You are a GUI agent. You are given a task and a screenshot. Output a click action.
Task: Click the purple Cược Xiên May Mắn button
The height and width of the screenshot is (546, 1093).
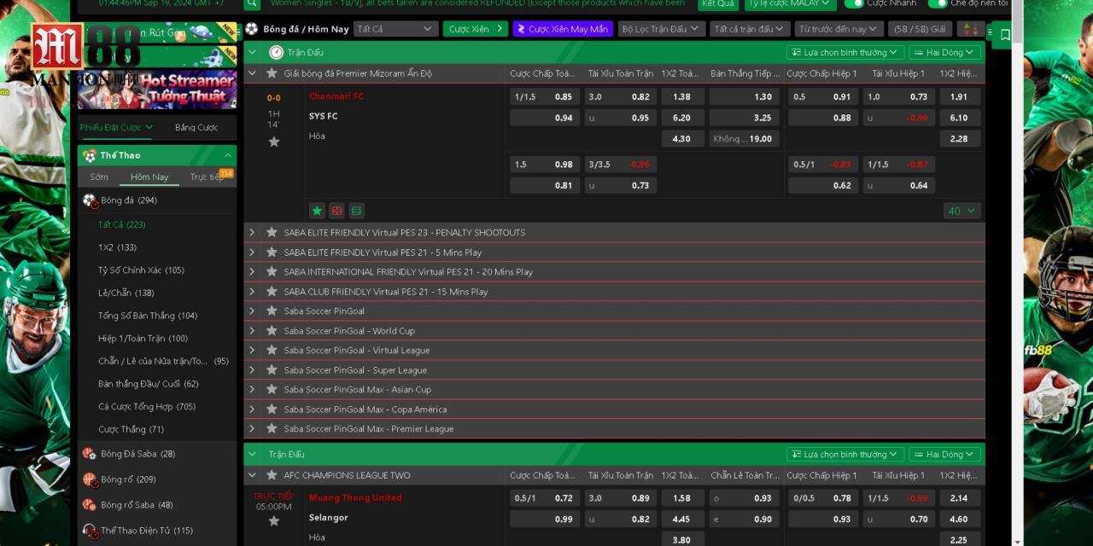click(x=563, y=29)
